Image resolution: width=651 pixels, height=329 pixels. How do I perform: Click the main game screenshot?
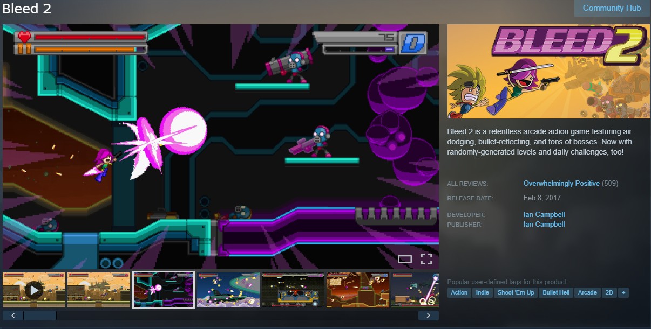(x=221, y=146)
